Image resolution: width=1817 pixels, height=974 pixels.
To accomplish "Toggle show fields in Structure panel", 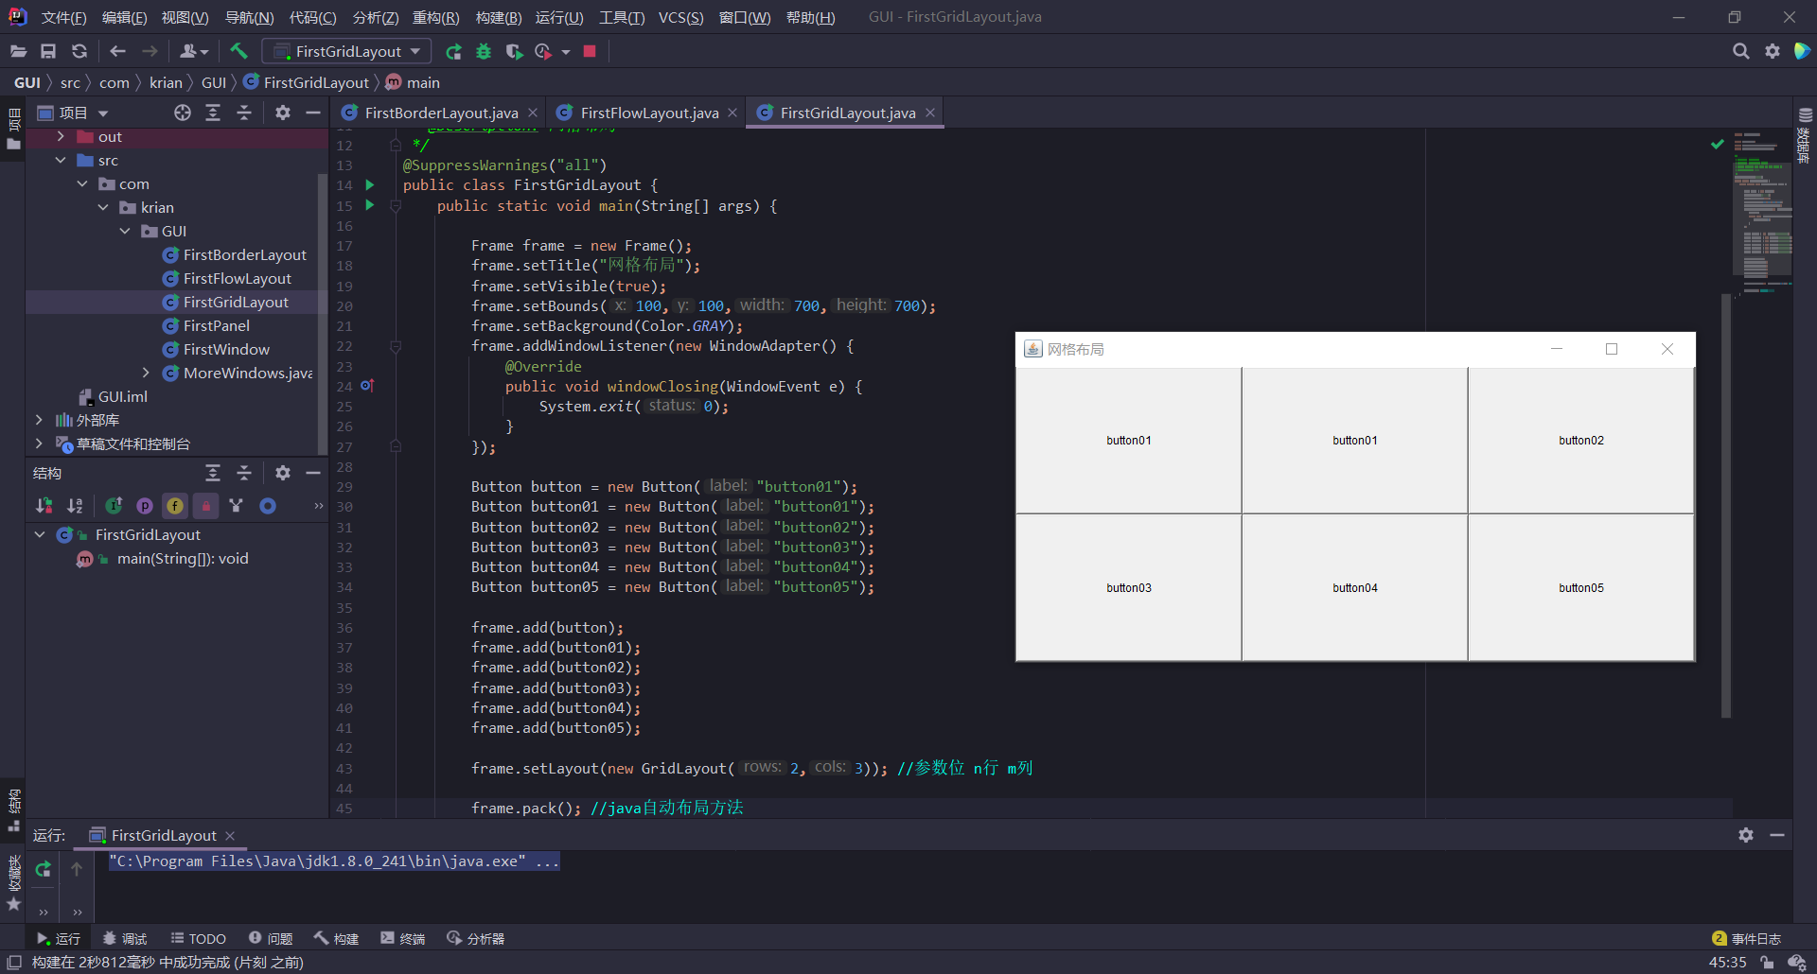I will pyautogui.click(x=175, y=506).
